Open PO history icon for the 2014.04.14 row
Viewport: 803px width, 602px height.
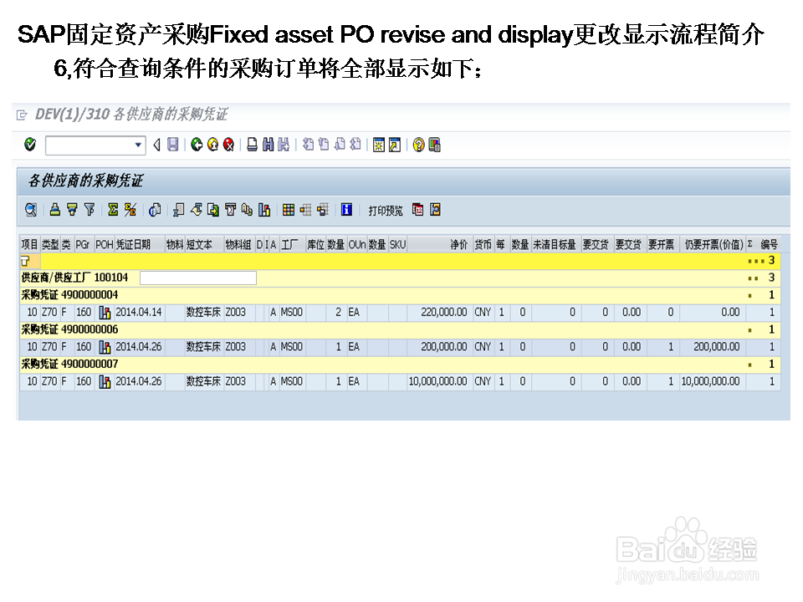tap(105, 312)
